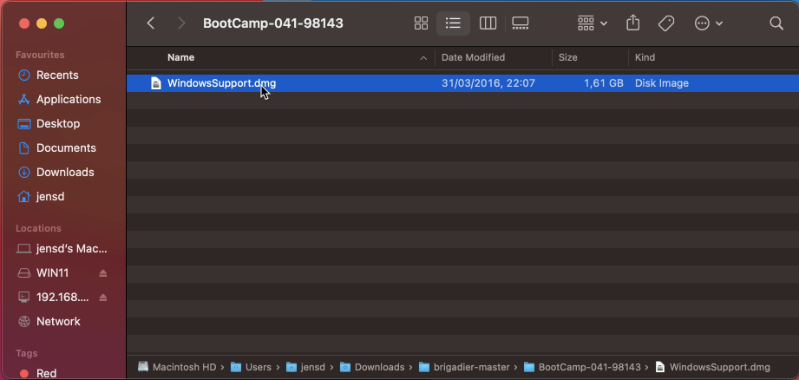Click Users in path bar
799x380 pixels.
click(252, 367)
